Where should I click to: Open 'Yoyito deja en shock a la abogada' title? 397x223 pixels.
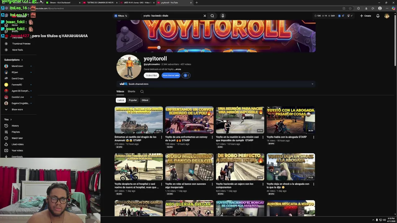288,186
